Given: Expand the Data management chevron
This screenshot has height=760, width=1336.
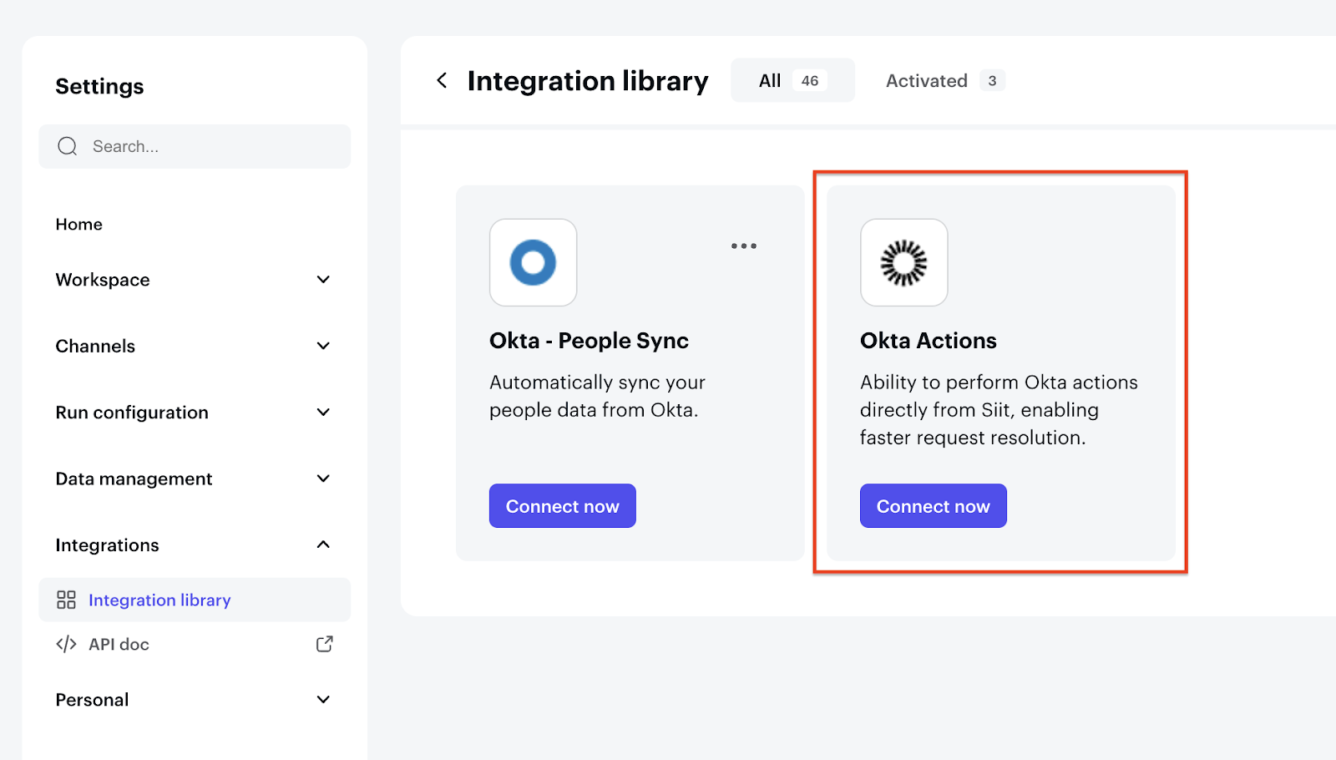Looking at the screenshot, I should pos(323,479).
